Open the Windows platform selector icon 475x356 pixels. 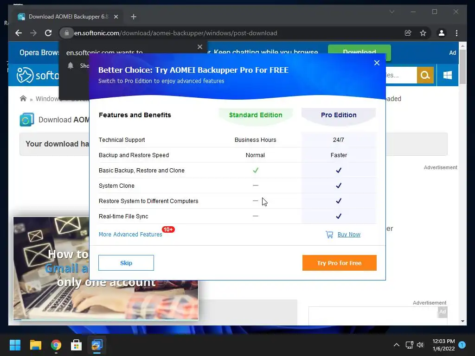(448, 75)
